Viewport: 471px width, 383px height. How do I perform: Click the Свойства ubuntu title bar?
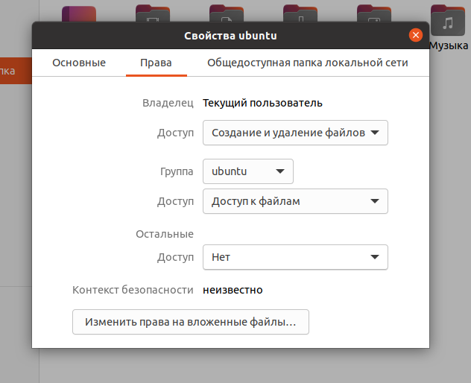click(x=230, y=36)
